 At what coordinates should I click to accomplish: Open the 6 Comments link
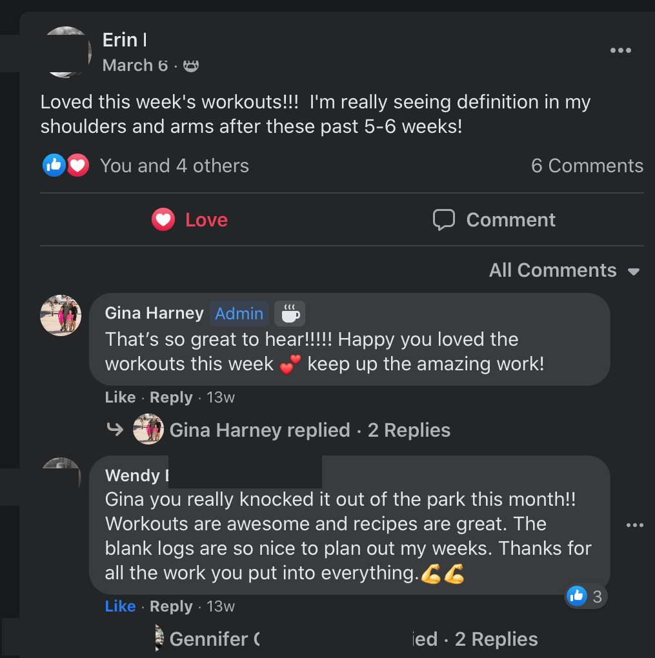[587, 166]
